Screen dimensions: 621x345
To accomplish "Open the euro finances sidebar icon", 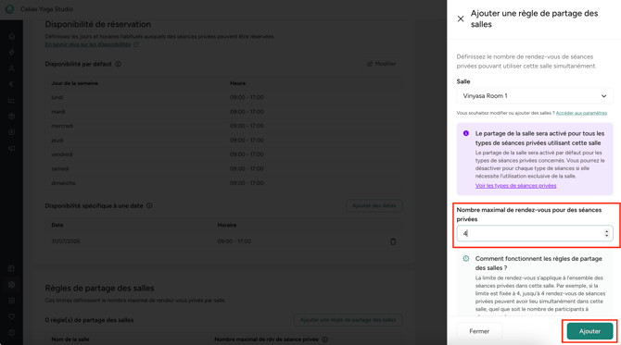I will 11,84.
